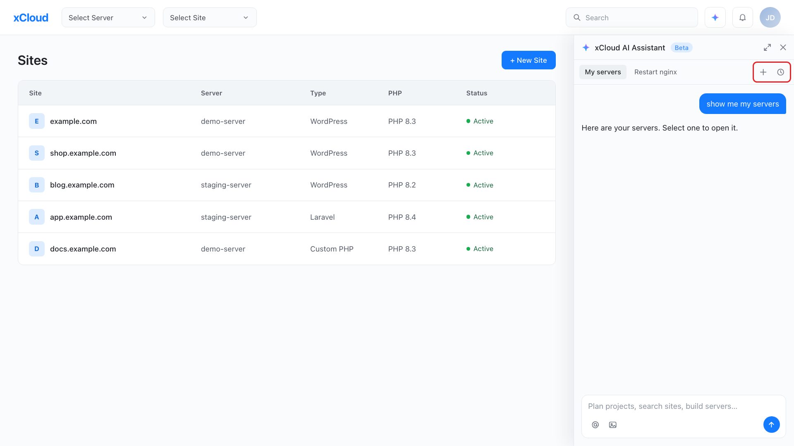The image size is (794, 446).
Task: Close the xCloud AI Assistant panel
Action: point(783,47)
